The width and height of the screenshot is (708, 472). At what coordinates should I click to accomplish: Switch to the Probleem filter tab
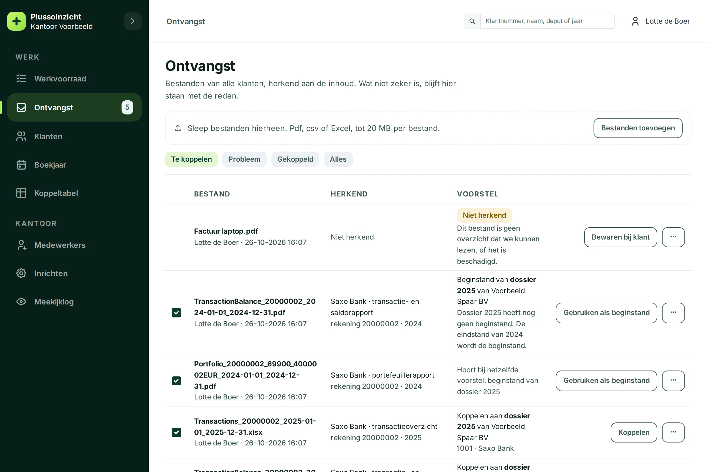[x=245, y=159]
